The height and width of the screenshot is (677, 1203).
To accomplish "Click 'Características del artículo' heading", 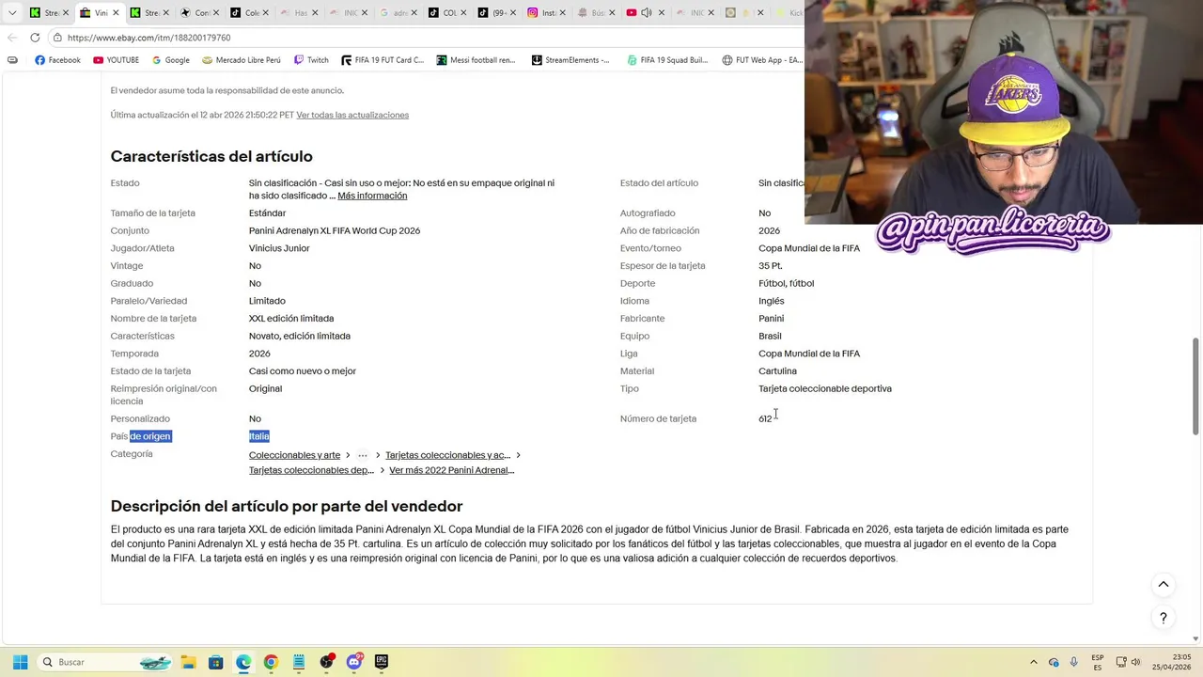I will point(211,156).
